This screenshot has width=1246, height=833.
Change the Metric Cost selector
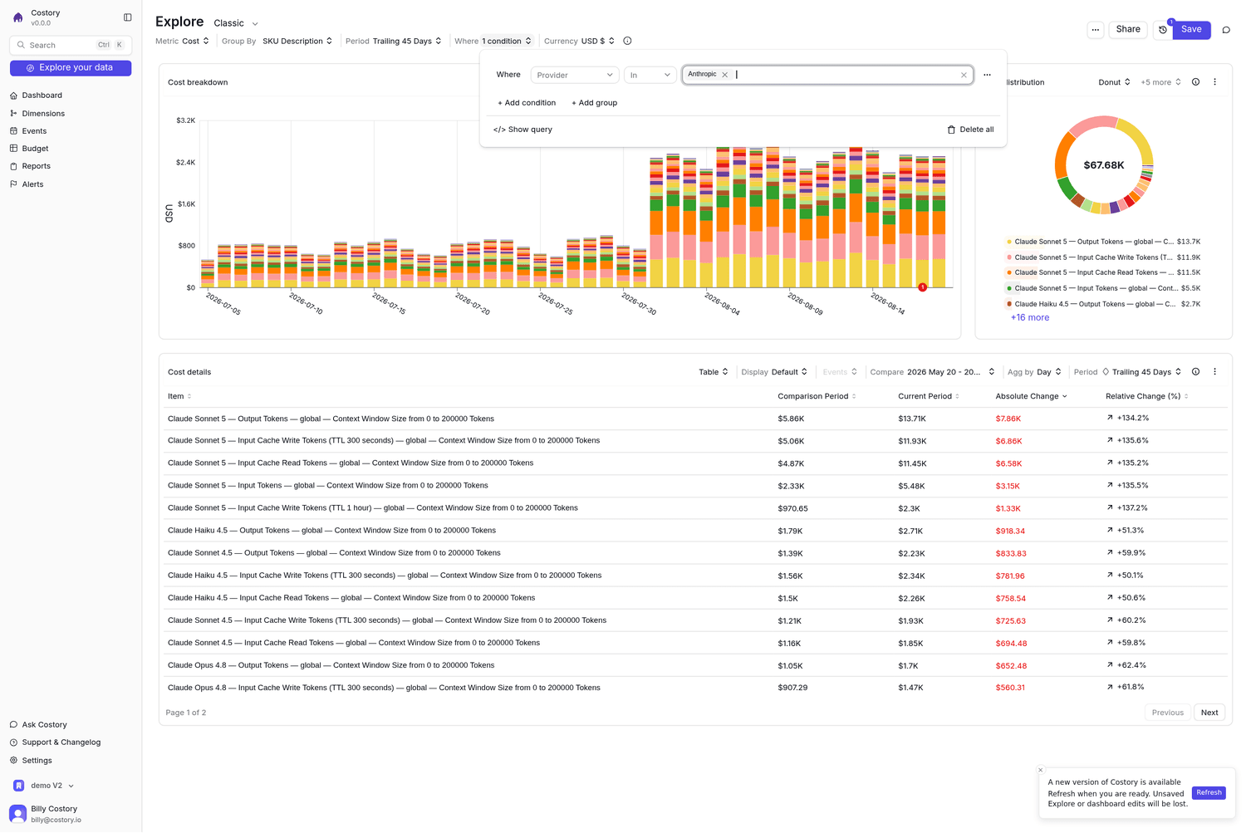[x=196, y=41]
